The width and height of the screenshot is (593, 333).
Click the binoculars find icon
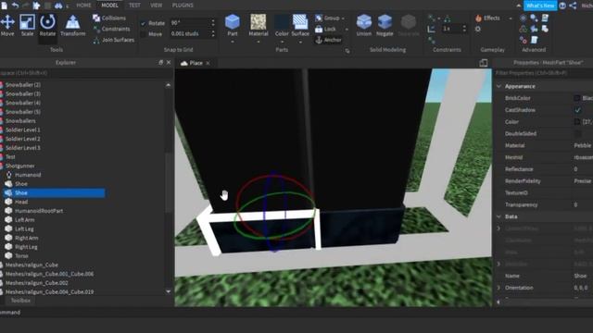point(58,6)
